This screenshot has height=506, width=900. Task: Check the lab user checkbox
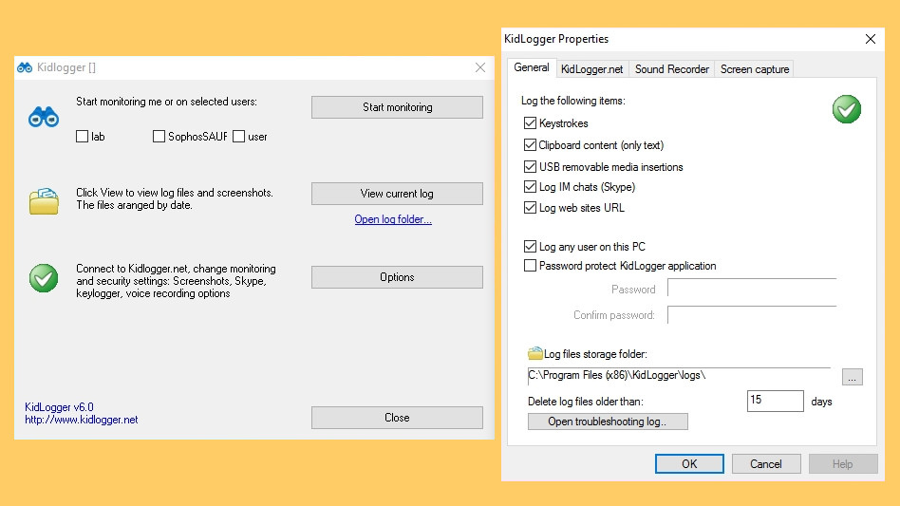click(x=83, y=137)
